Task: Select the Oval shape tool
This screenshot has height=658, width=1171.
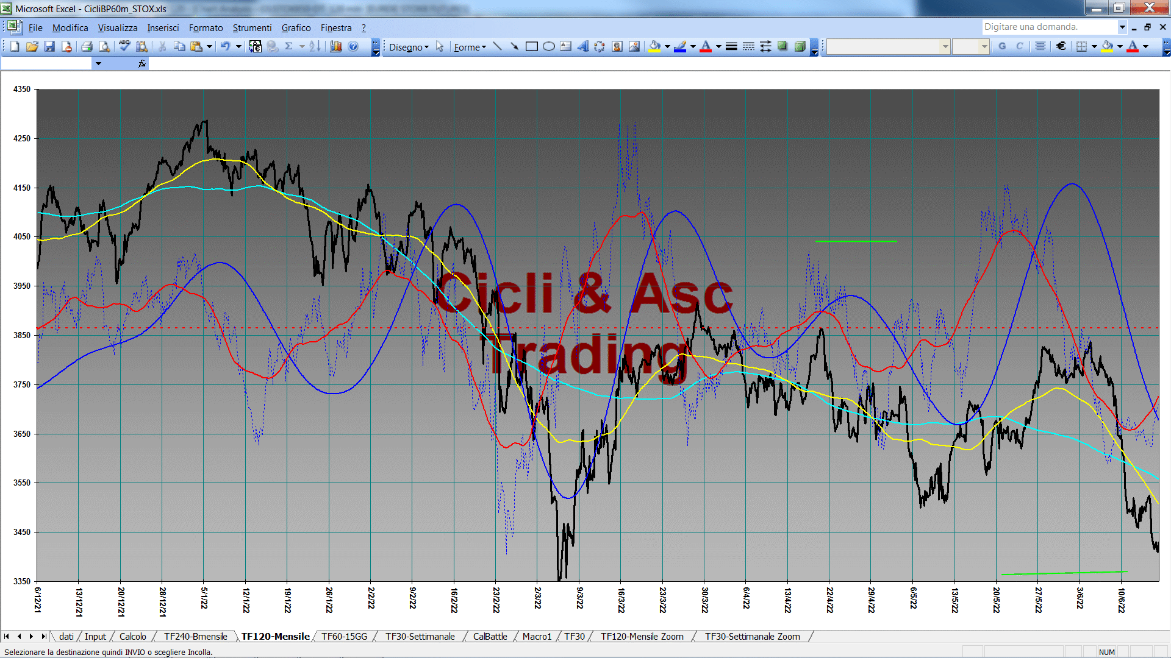Action: [549, 46]
